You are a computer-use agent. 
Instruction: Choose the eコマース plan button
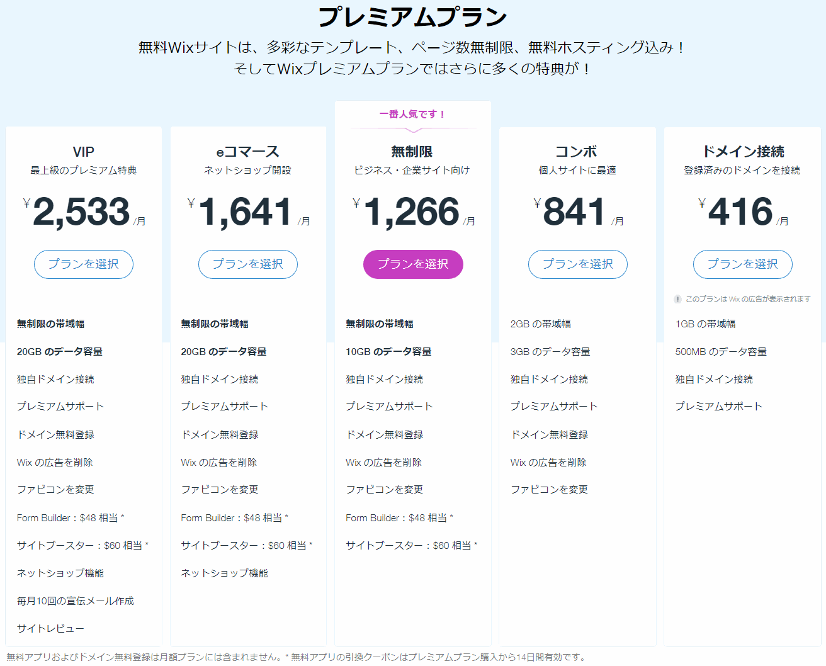[x=248, y=264]
